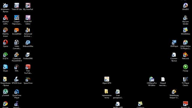This screenshot has width=192, height=108.
Task: Click the µTorrent icon
Action: [x=5, y=91]
